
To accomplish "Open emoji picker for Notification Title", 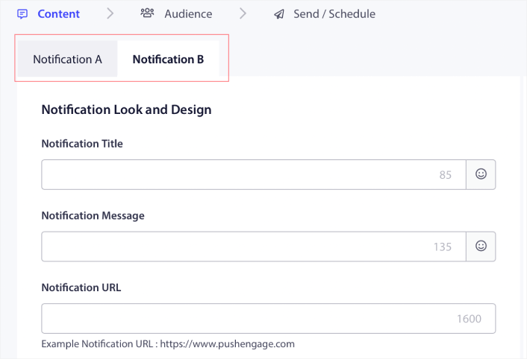I will [x=481, y=174].
